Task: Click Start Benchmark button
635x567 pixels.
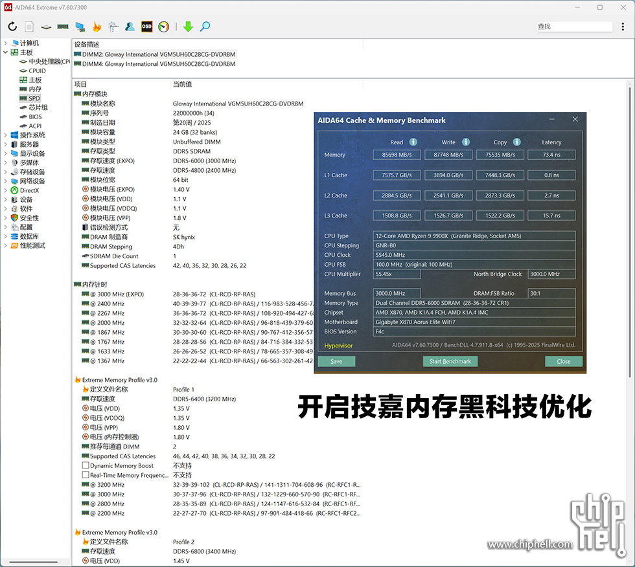Action: pos(450,361)
